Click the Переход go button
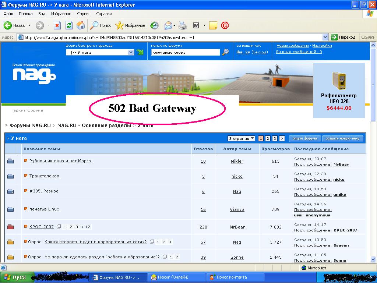Viewport: 377px width, 283px height. [x=343, y=37]
